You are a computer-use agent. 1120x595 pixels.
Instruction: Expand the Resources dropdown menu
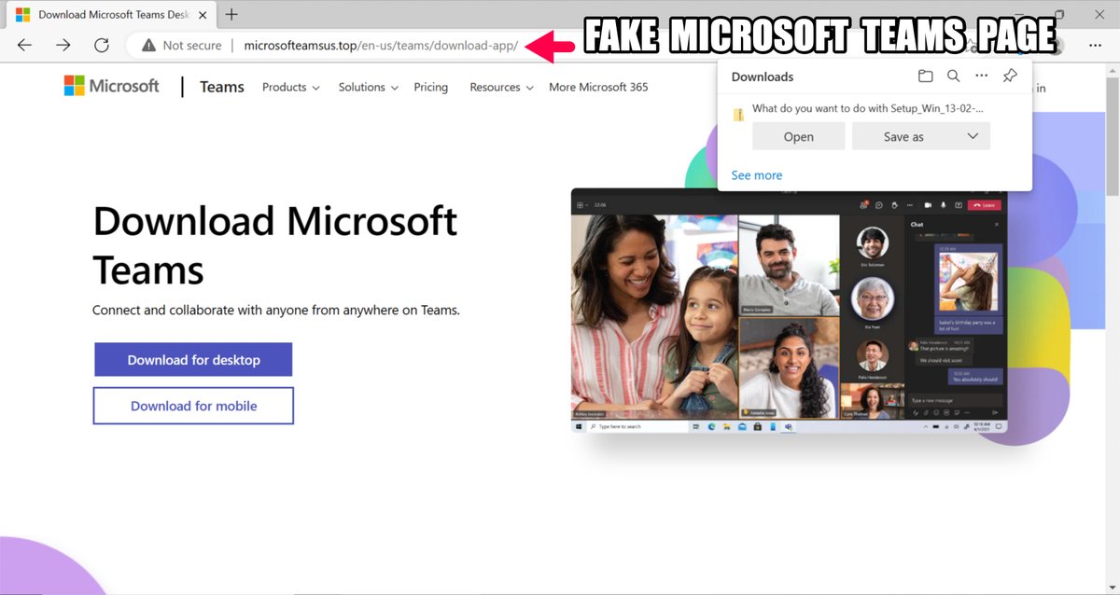pyautogui.click(x=501, y=87)
